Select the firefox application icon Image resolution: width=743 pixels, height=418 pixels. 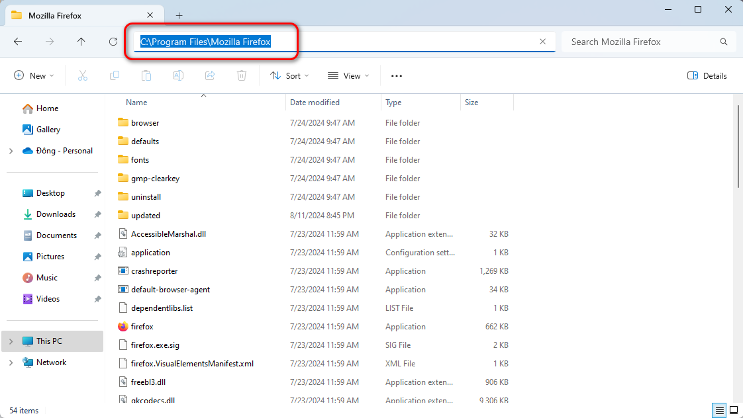coord(123,327)
